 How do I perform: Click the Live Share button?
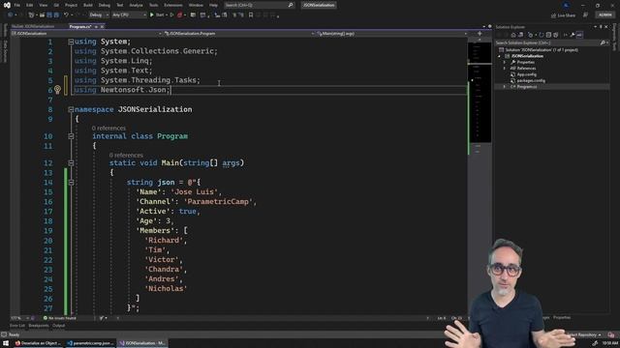(x=563, y=15)
